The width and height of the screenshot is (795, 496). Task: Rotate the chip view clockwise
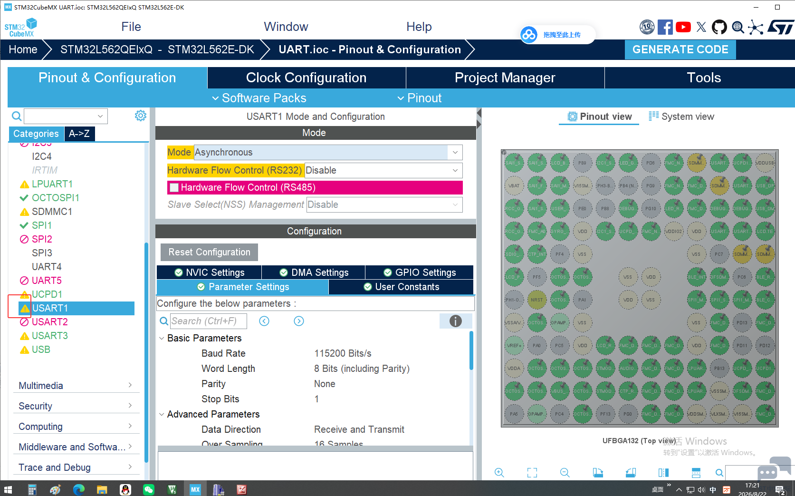pos(598,472)
